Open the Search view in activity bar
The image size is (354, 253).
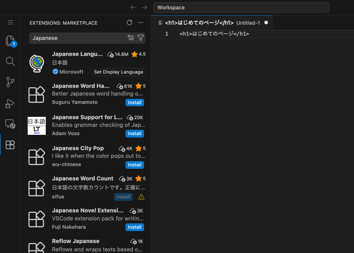(x=10, y=61)
